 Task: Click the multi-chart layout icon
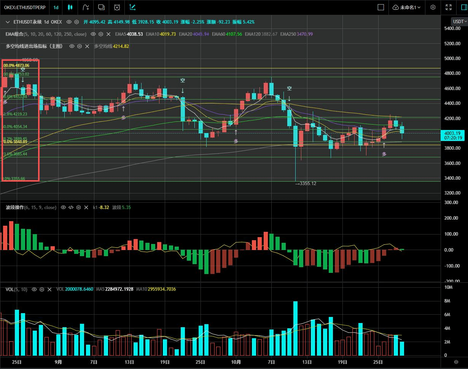[101, 7]
